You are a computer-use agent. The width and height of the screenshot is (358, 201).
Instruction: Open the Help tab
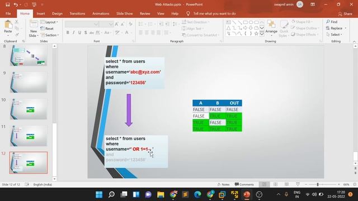tap(175, 13)
